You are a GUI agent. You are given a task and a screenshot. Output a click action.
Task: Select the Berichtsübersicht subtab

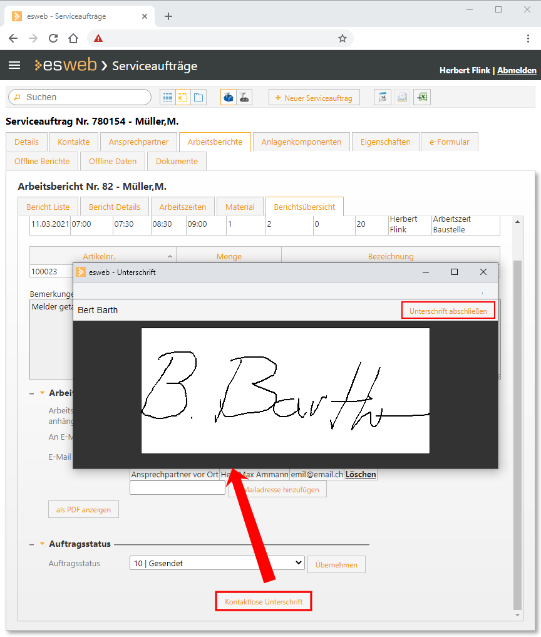[304, 207]
